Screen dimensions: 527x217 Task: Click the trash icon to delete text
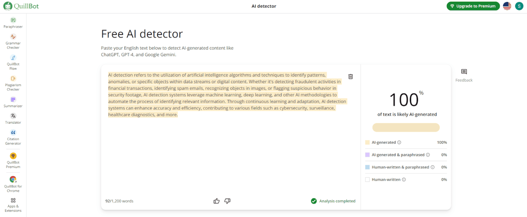coord(350,77)
